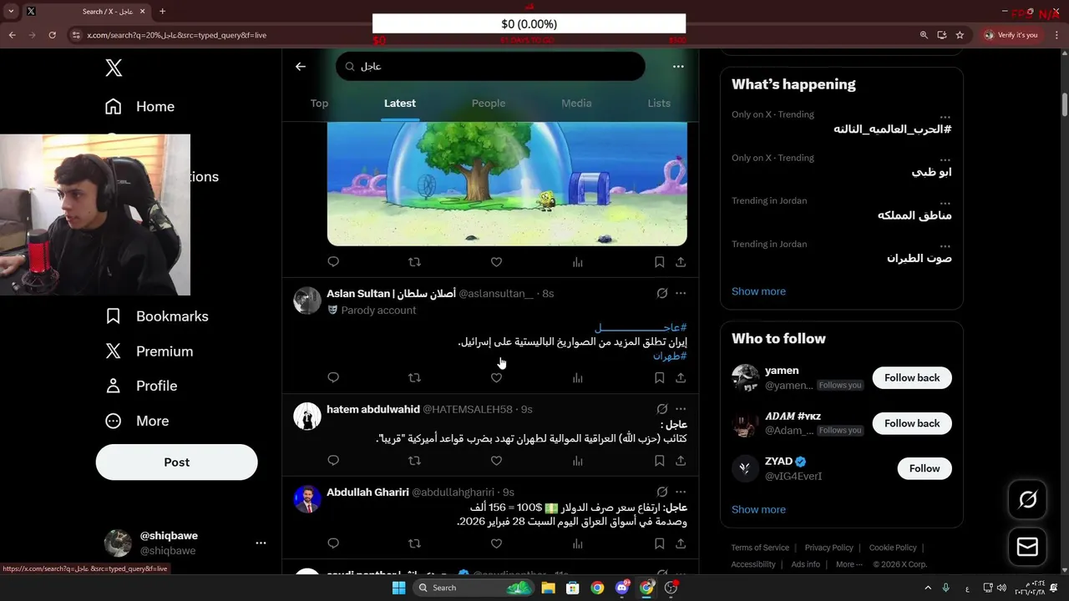Open account menu dots beside @shiqbawe
1069x601 pixels.
pyautogui.click(x=261, y=543)
